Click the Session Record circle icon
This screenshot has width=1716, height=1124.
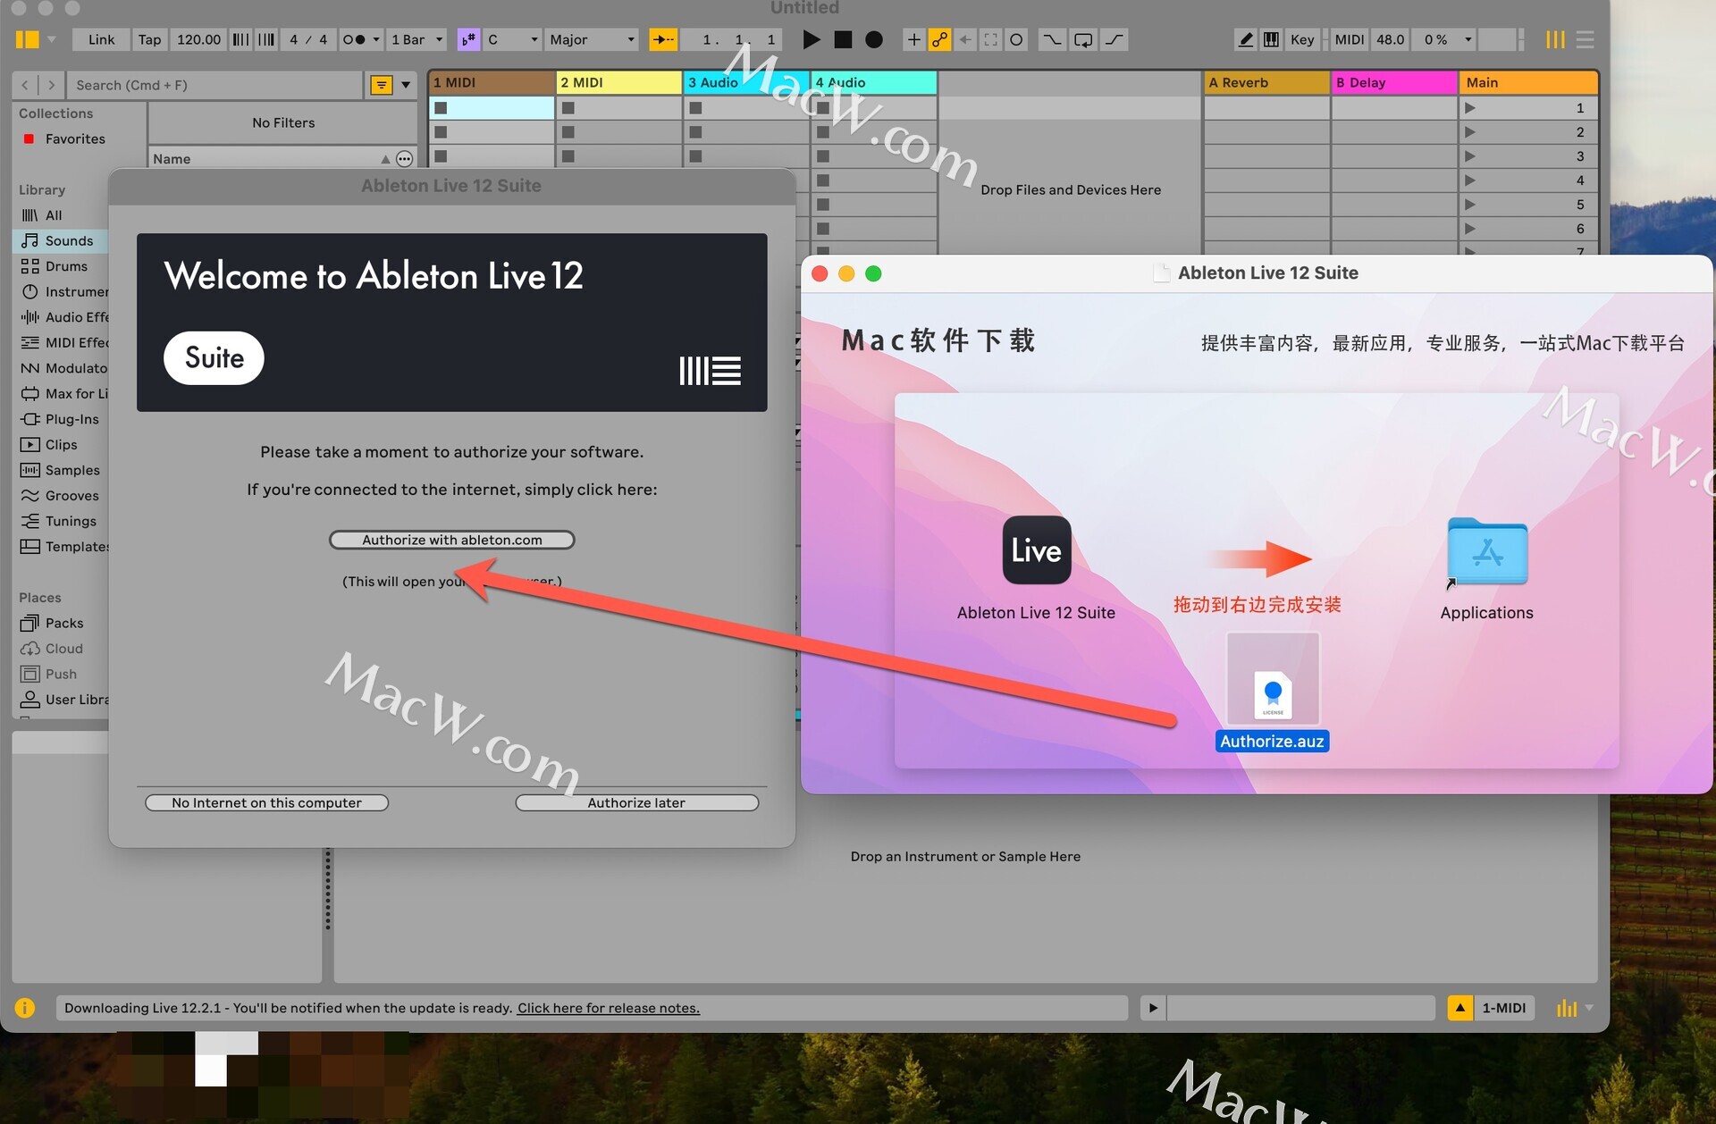tap(1016, 39)
